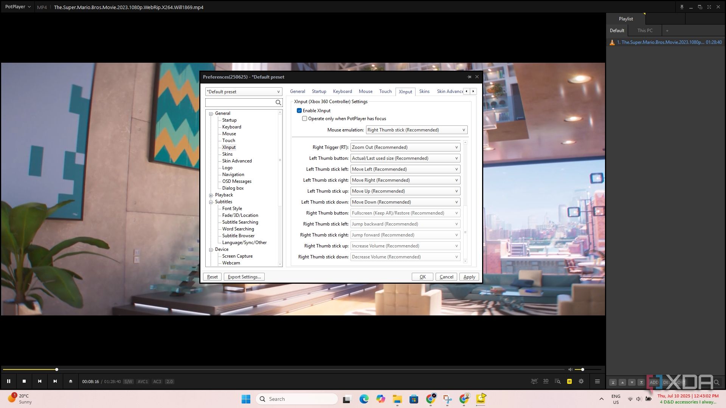Move playlist item down one position
The height and width of the screenshot is (408, 726).
[x=632, y=382]
